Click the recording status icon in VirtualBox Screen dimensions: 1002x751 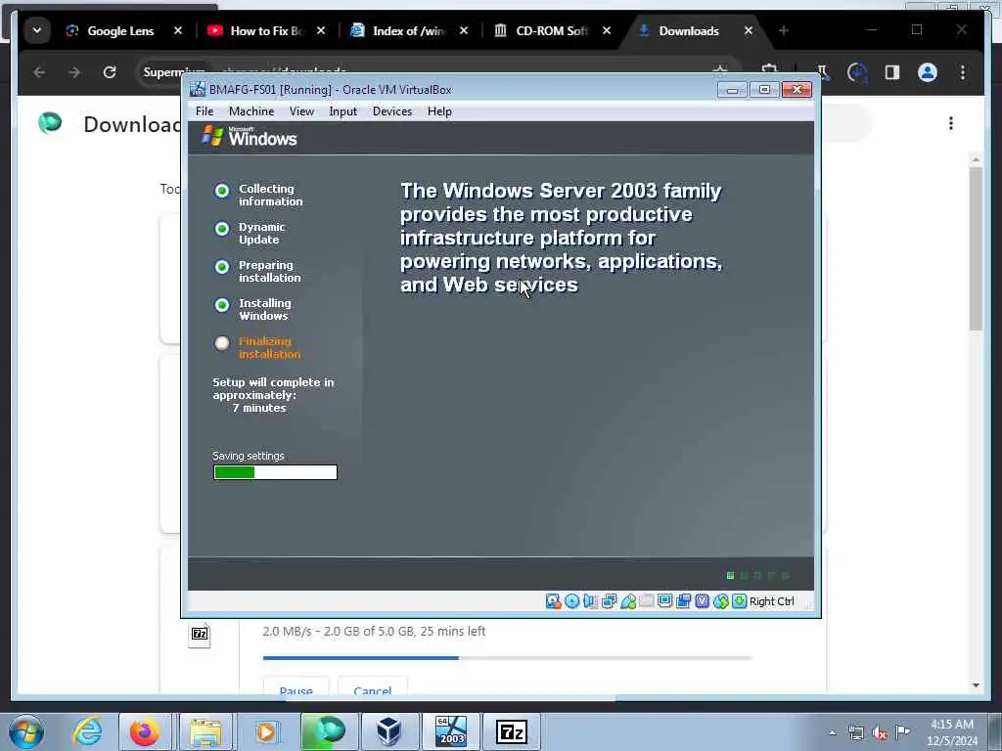coord(684,601)
